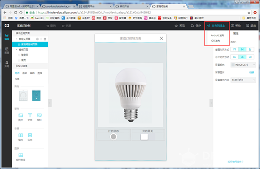Image resolution: width=260 pixels, height=169 pixels.
Task: Set horizontal alignment to right
Action: tap(250, 57)
